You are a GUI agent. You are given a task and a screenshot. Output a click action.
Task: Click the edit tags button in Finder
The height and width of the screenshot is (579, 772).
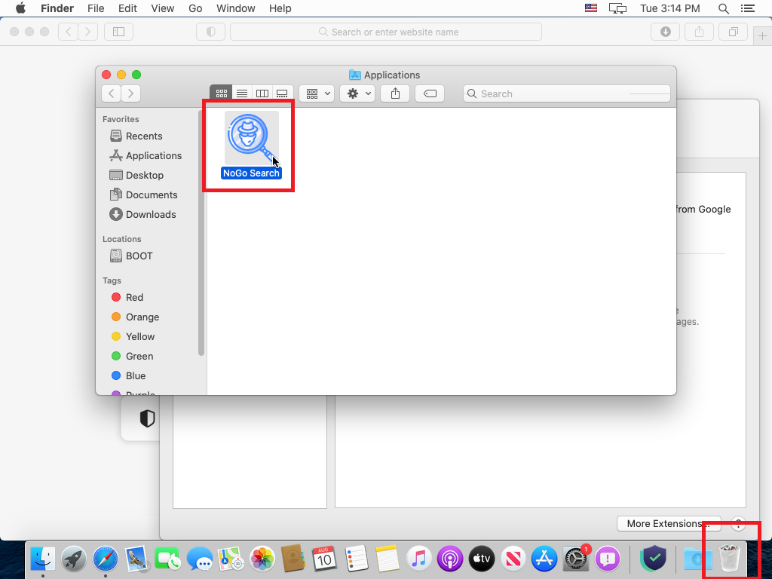coord(430,93)
